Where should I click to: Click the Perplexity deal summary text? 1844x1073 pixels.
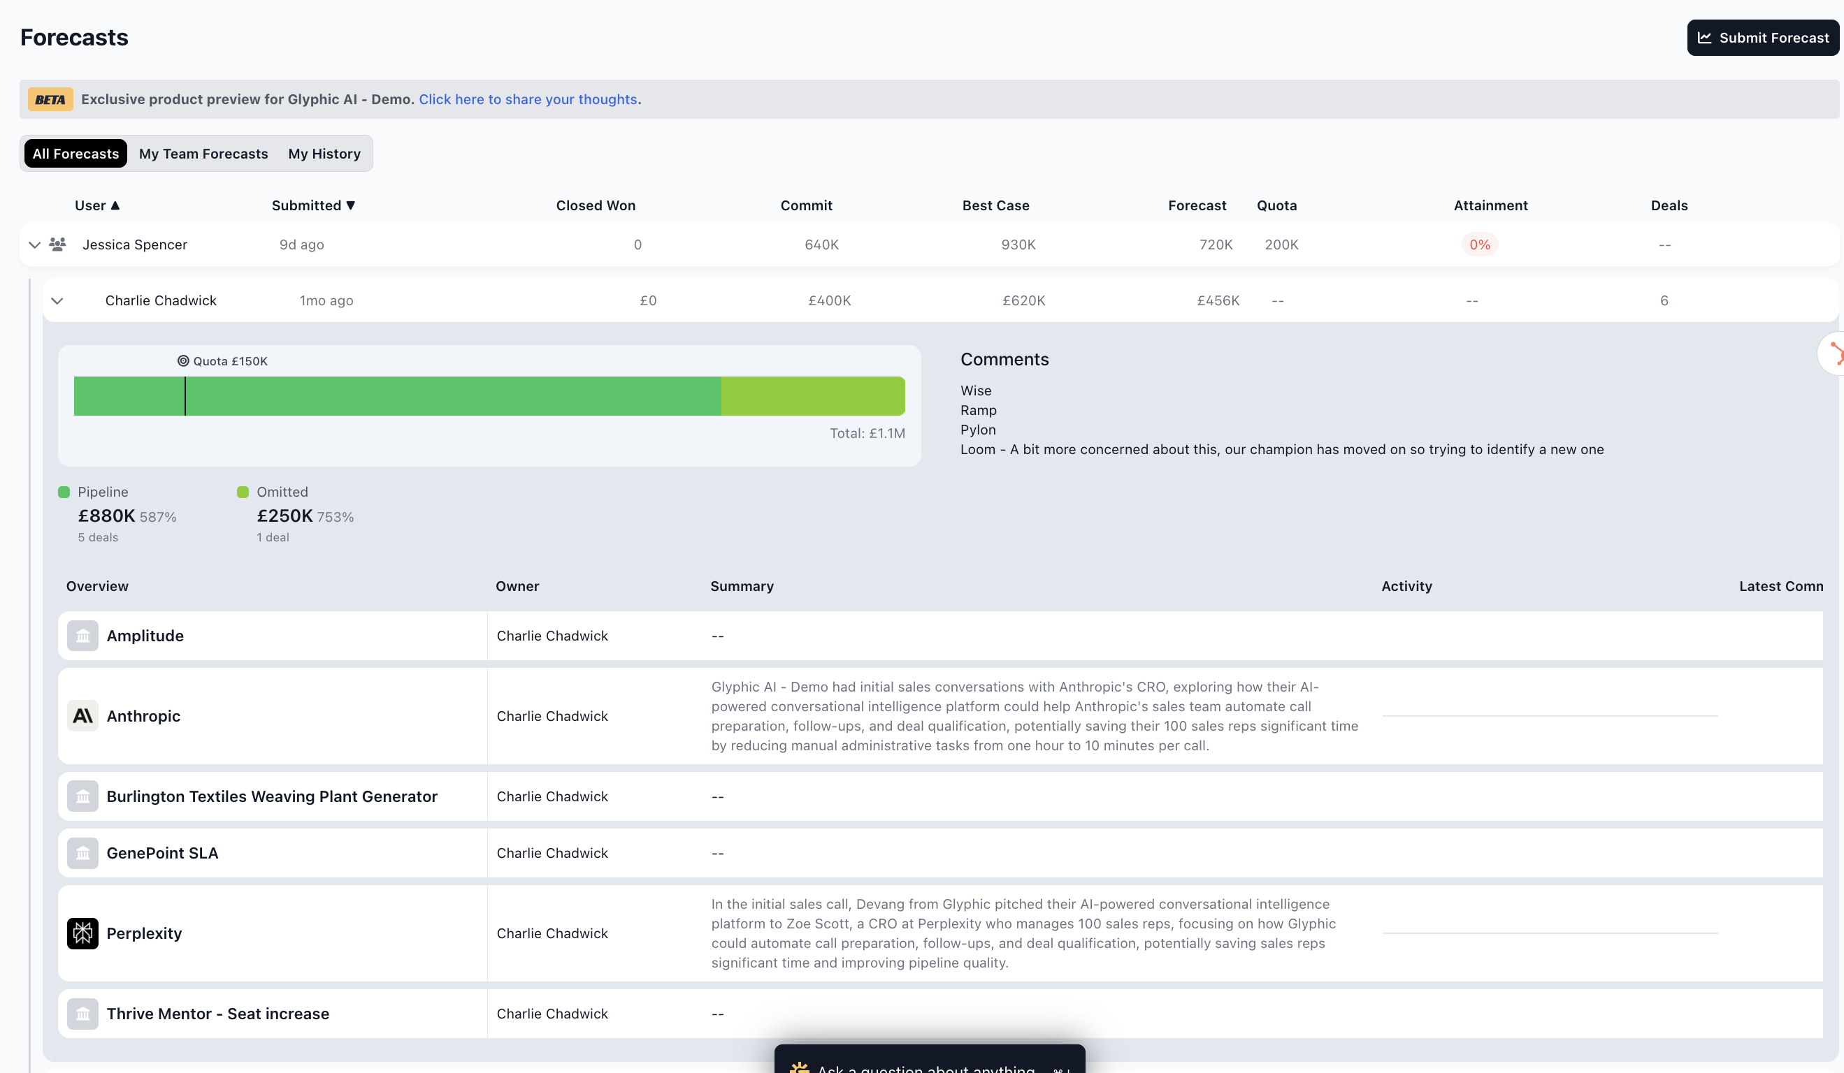click(1024, 933)
